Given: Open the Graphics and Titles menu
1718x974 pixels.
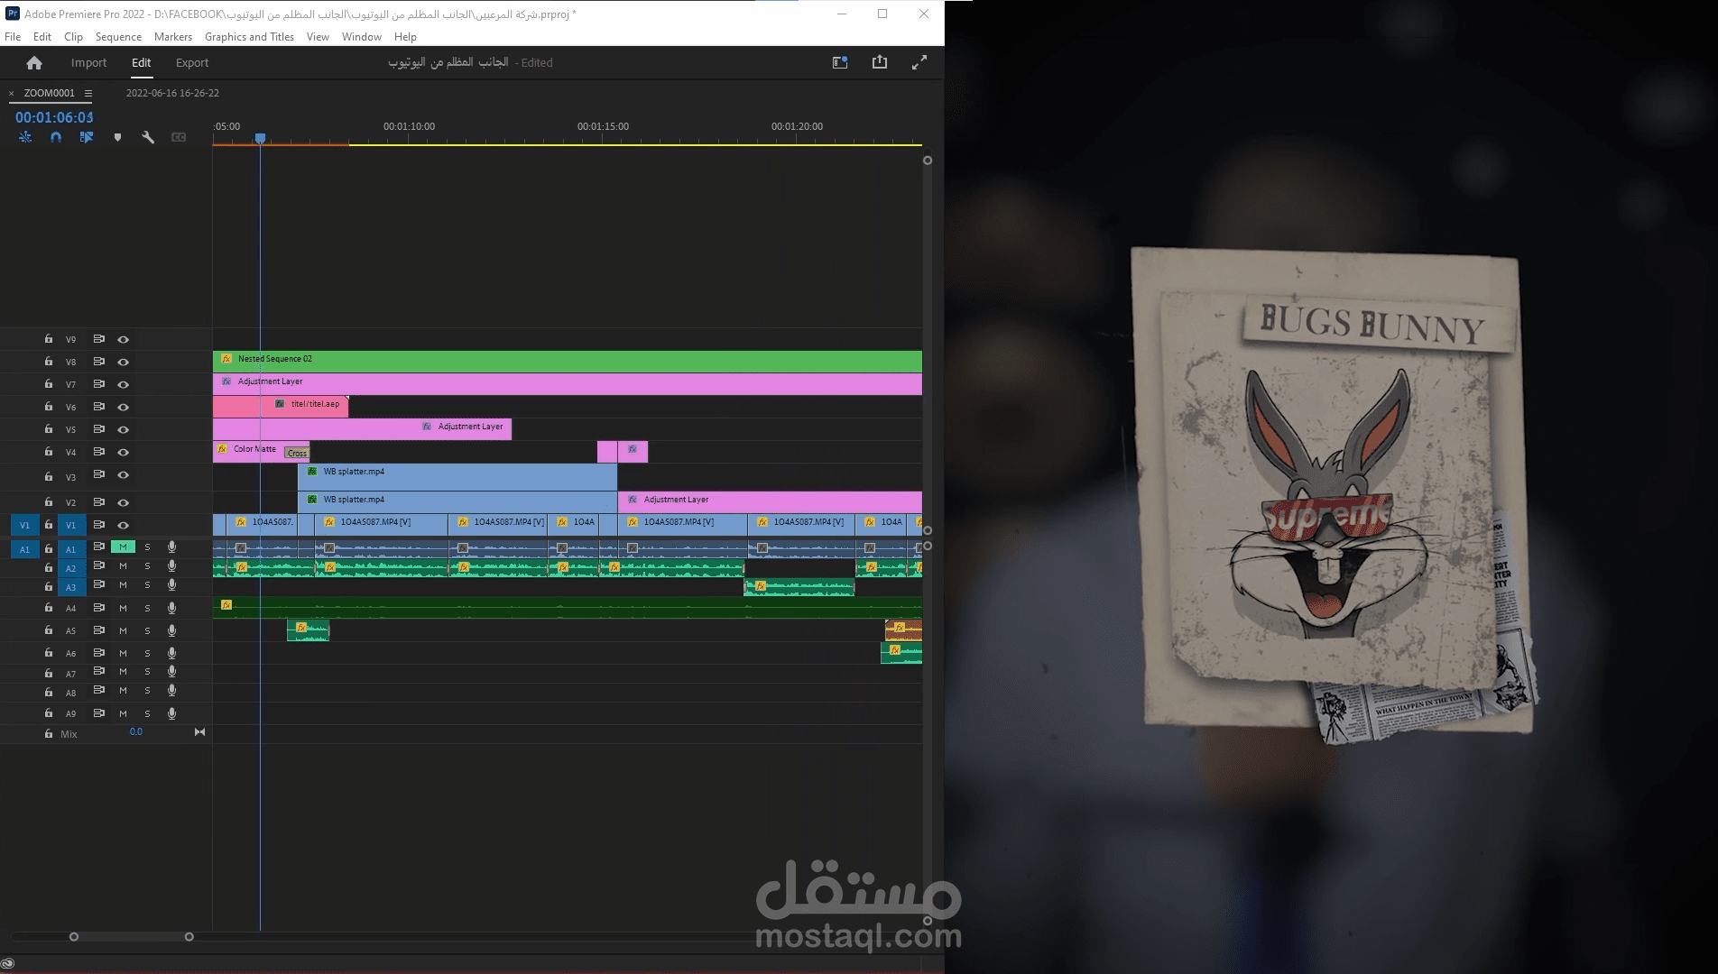Looking at the screenshot, I should point(249,37).
